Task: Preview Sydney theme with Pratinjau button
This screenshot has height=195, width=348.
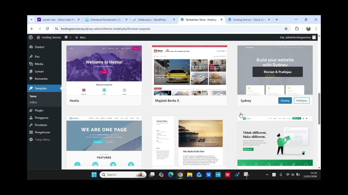Action: pyautogui.click(x=302, y=100)
